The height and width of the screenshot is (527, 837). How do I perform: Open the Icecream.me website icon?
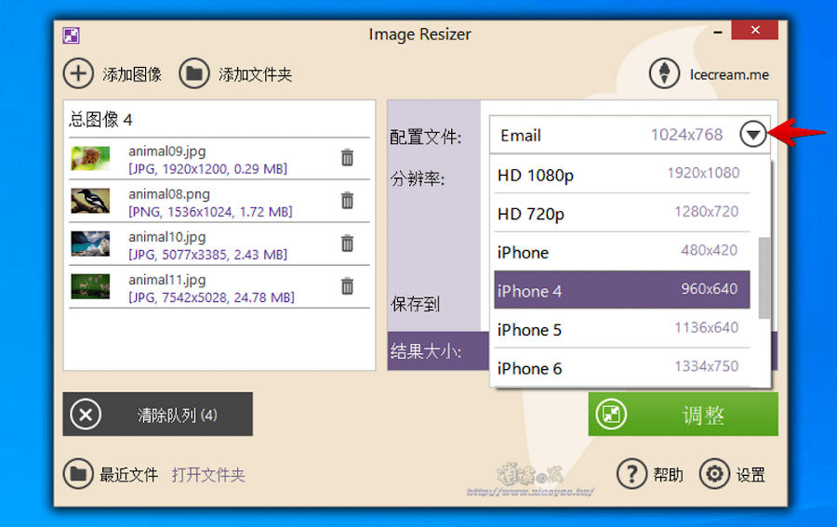point(664,73)
